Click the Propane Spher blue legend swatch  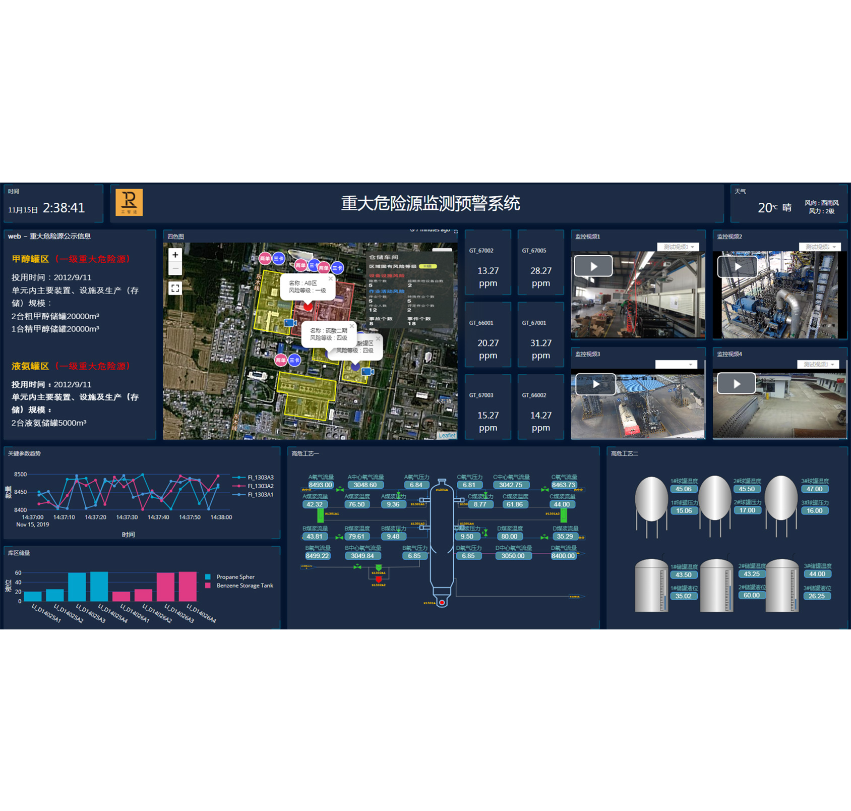pos(208,577)
